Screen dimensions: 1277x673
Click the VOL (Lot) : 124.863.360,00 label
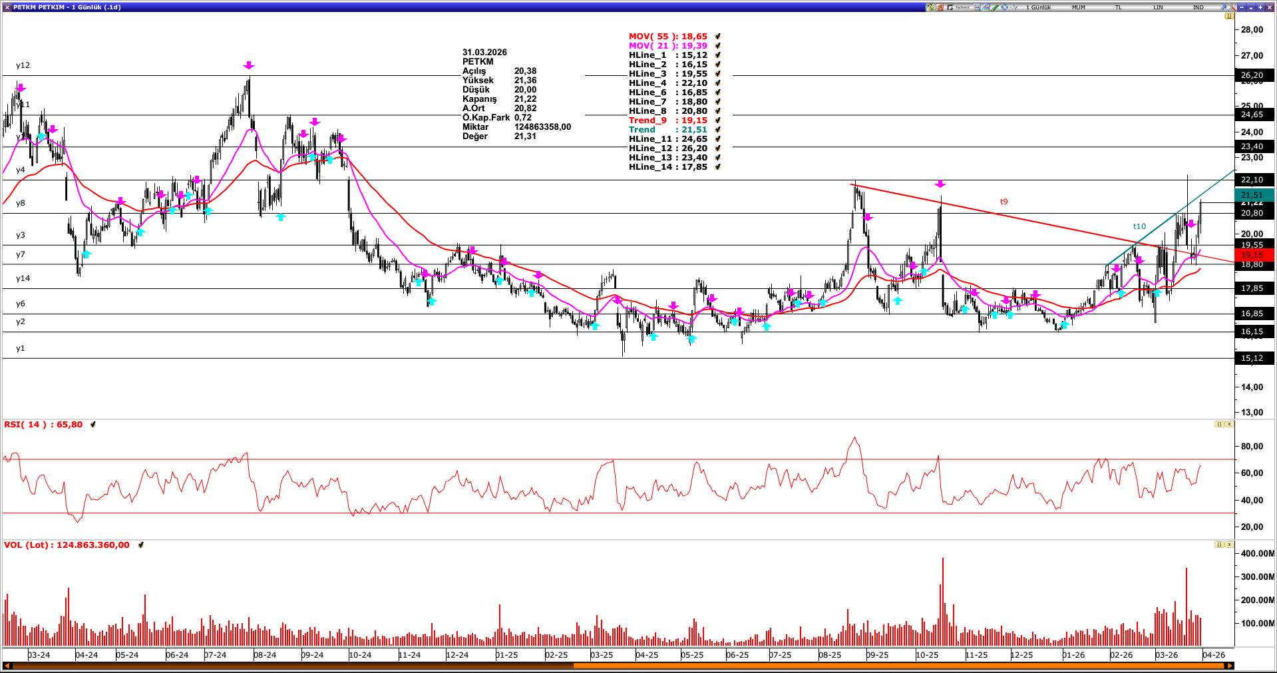pyautogui.click(x=67, y=545)
